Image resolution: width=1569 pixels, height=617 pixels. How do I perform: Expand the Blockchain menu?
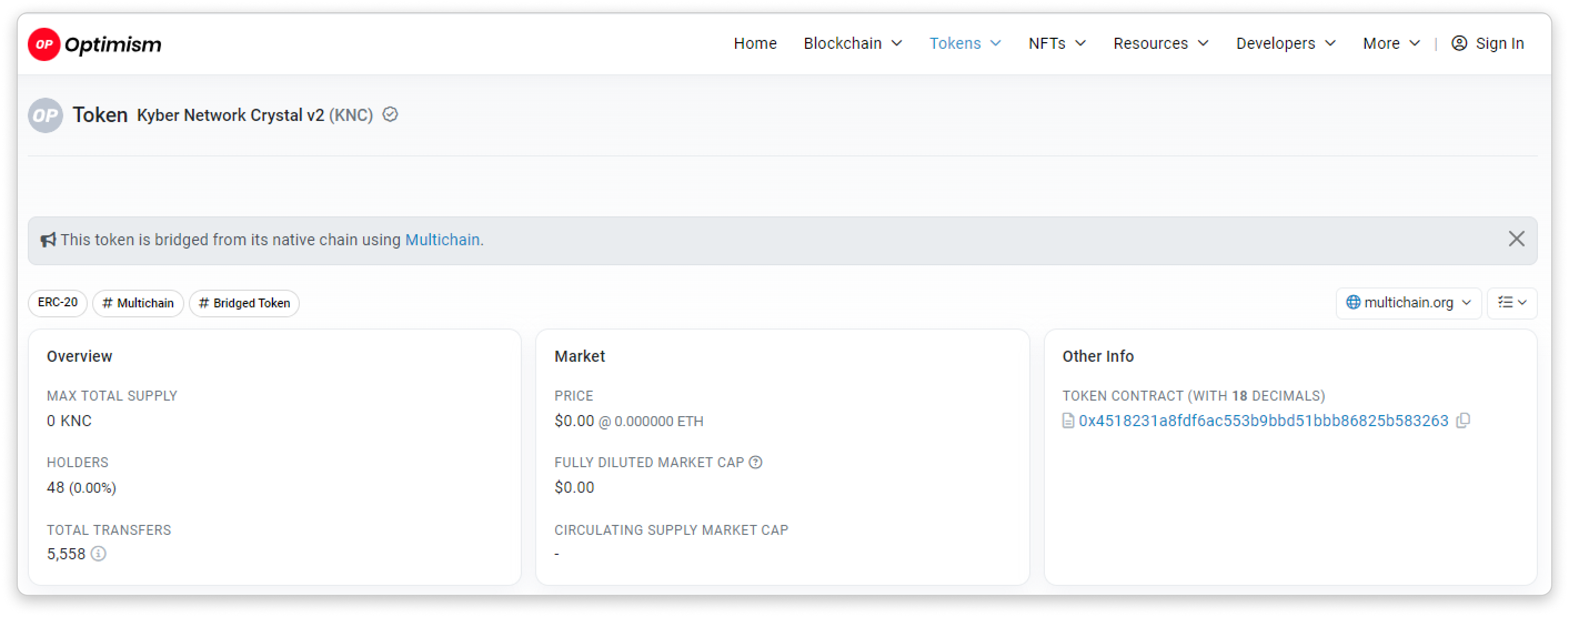[852, 43]
